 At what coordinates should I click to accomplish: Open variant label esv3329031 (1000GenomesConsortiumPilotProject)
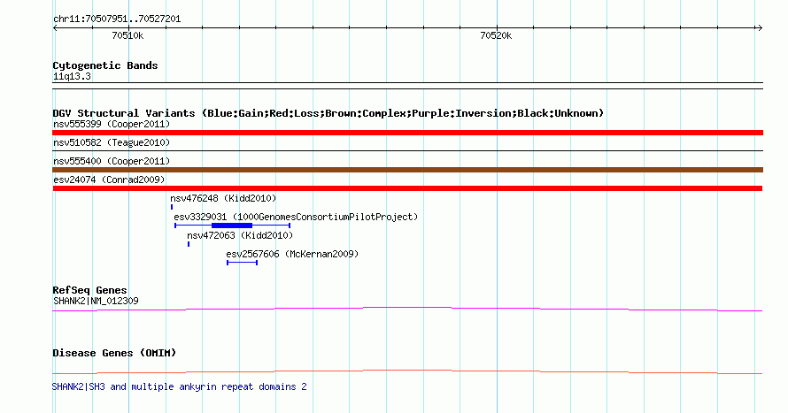coord(296,217)
